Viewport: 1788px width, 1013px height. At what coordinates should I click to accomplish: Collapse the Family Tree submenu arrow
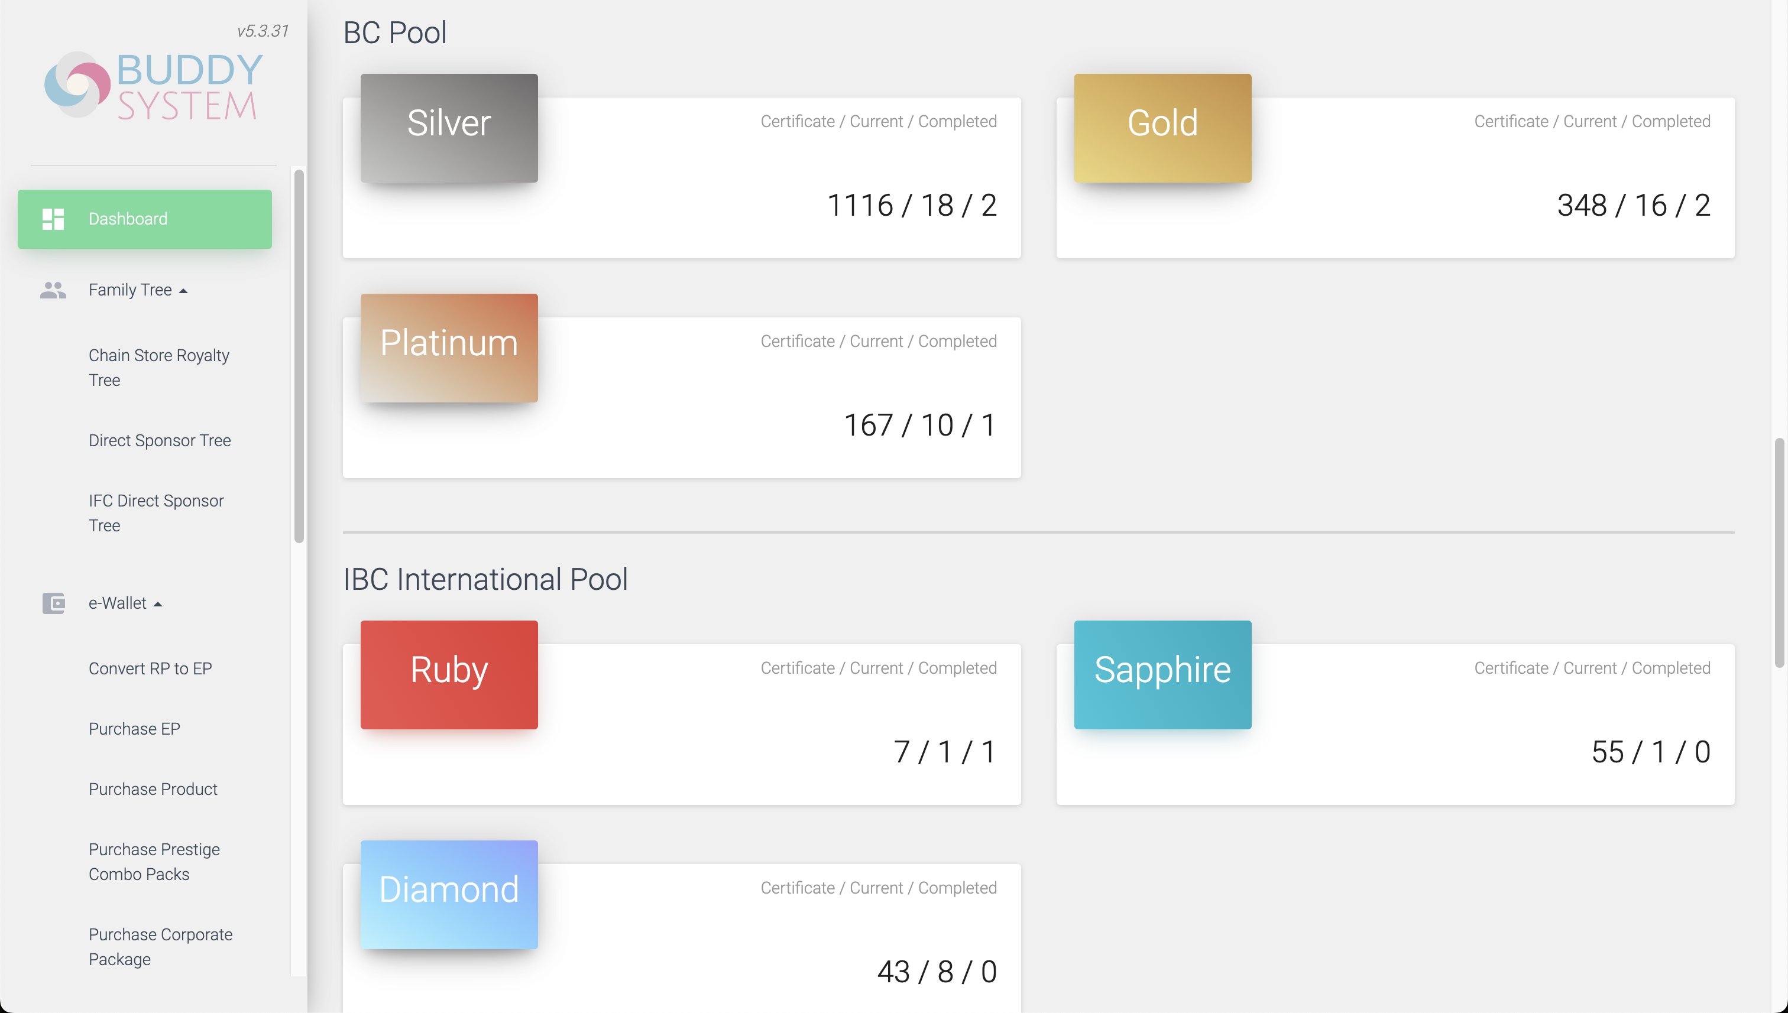click(x=183, y=291)
